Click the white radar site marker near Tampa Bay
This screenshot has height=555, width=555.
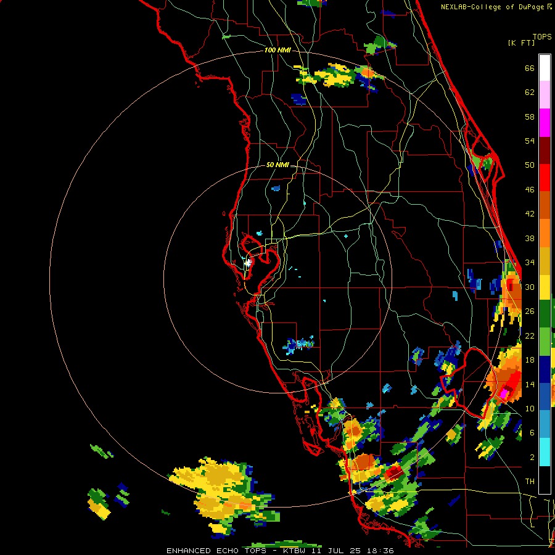coord(248,262)
